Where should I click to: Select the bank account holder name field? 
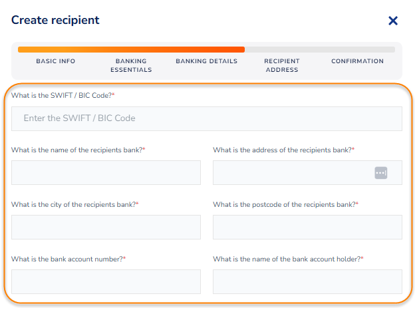[x=307, y=282]
